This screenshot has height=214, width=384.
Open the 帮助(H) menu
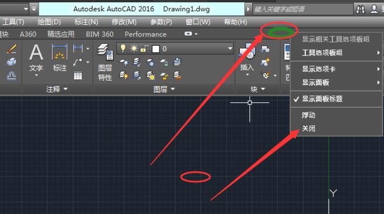(x=235, y=22)
